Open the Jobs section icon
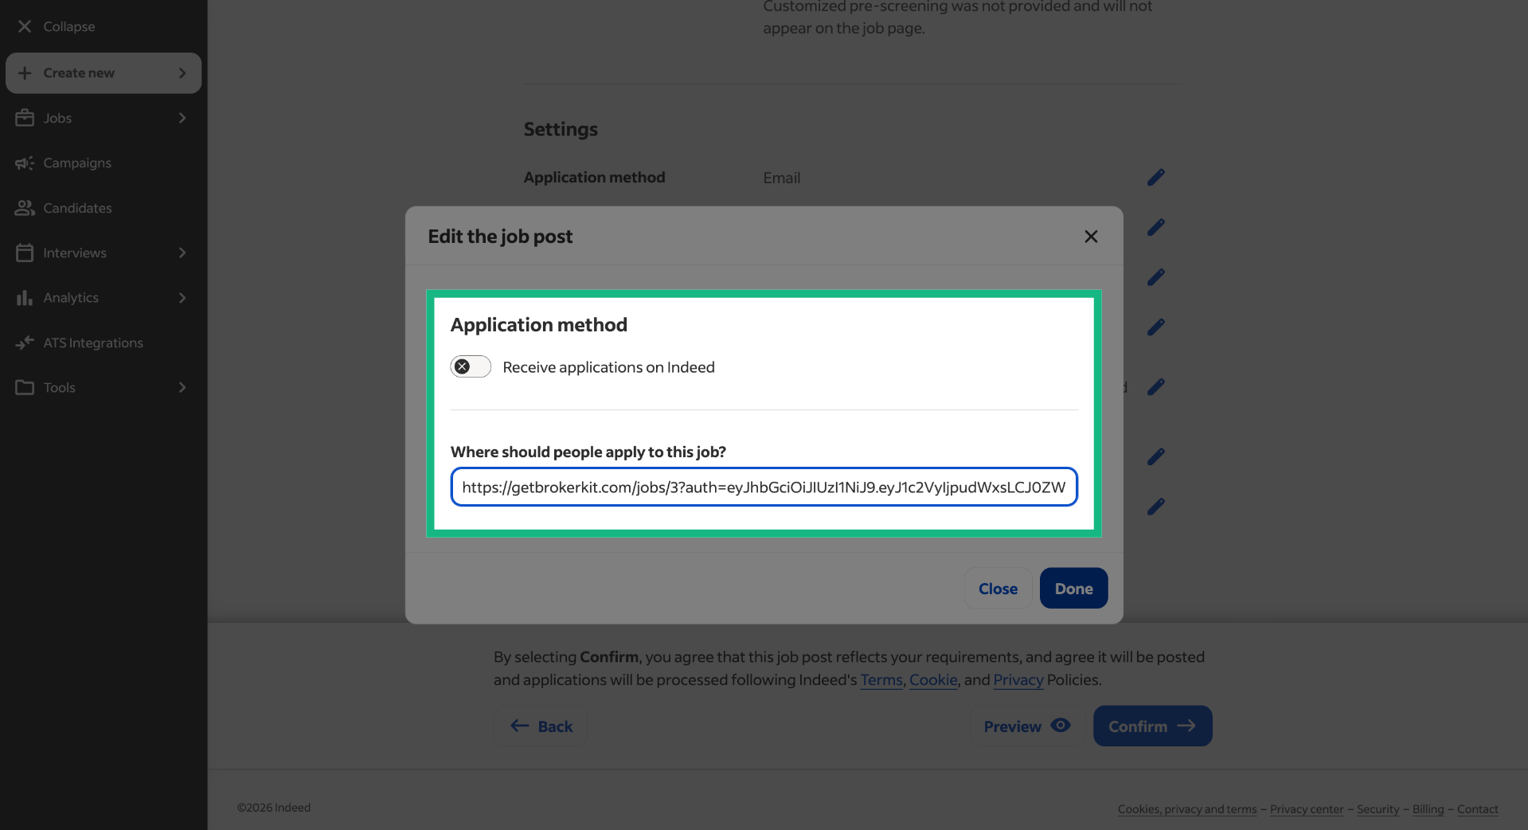 tap(25, 117)
